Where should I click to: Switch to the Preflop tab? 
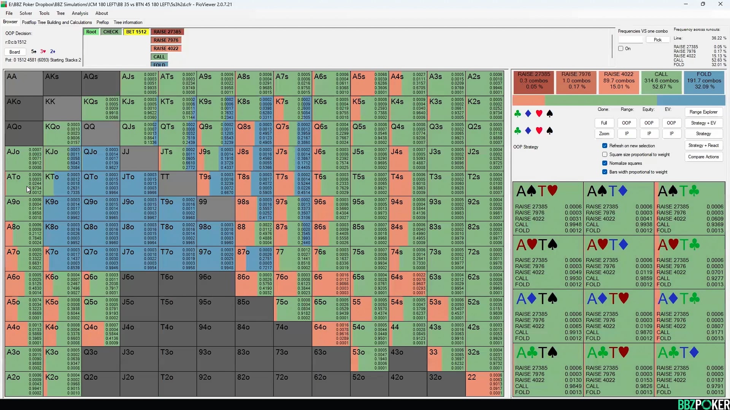click(x=103, y=22)
